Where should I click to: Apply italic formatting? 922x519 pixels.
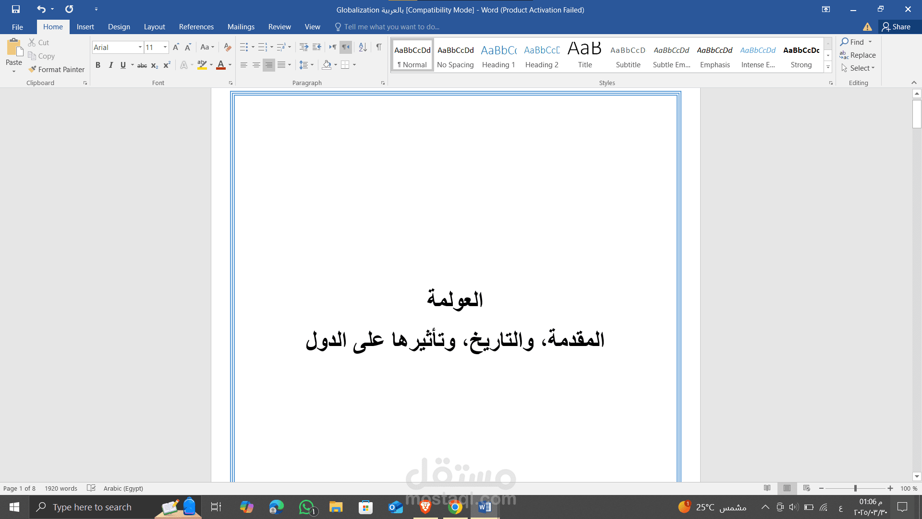111,65
